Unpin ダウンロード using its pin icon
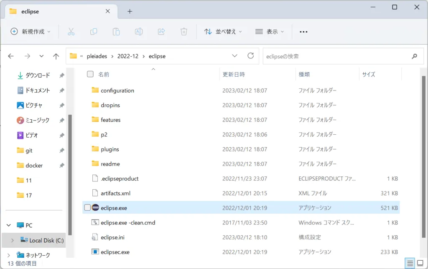Image resolution: width=428 pixels, height=269 pixels. pos(62,75)
